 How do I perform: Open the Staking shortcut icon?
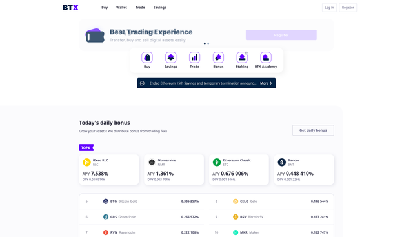242,57
